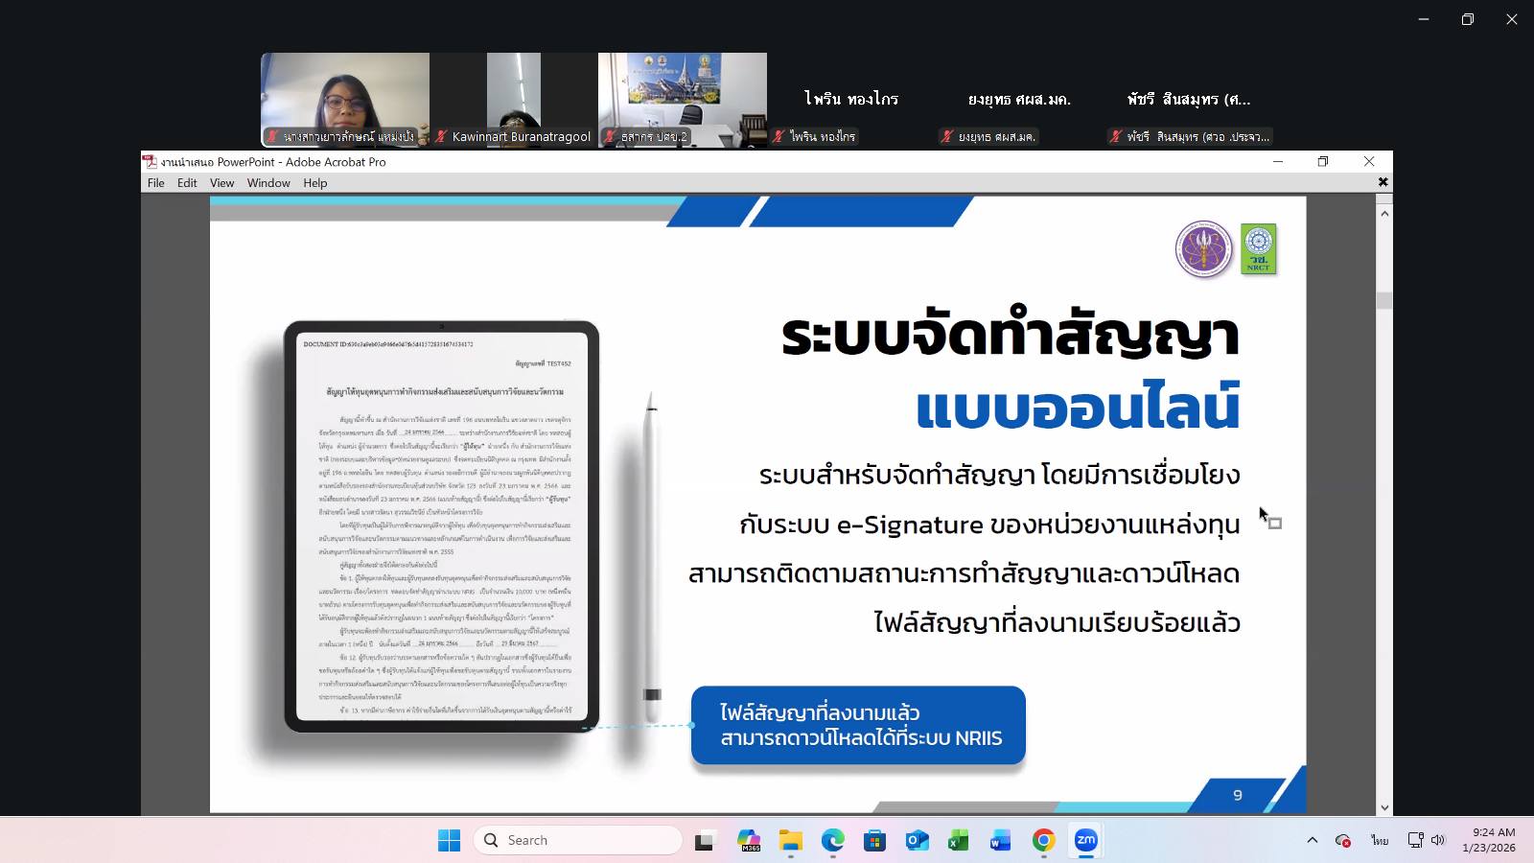
Task: Open the Microsoft Store taskbar icon
Action: coord(874,841)
